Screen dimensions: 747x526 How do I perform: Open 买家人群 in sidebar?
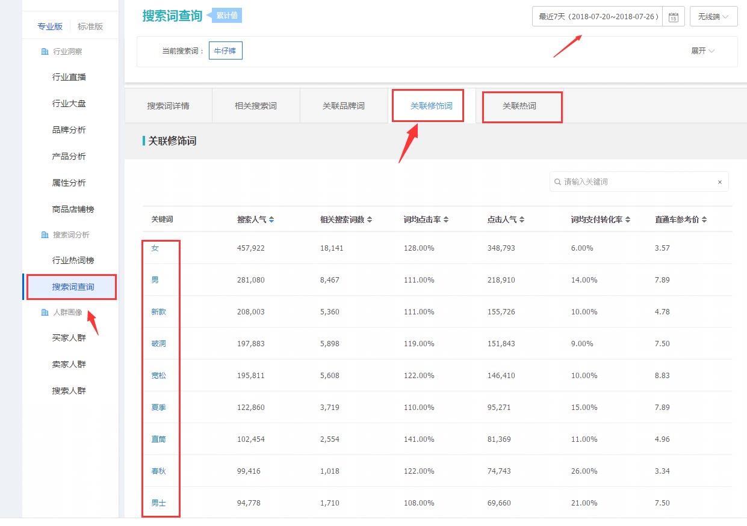[x=69, y=338]
